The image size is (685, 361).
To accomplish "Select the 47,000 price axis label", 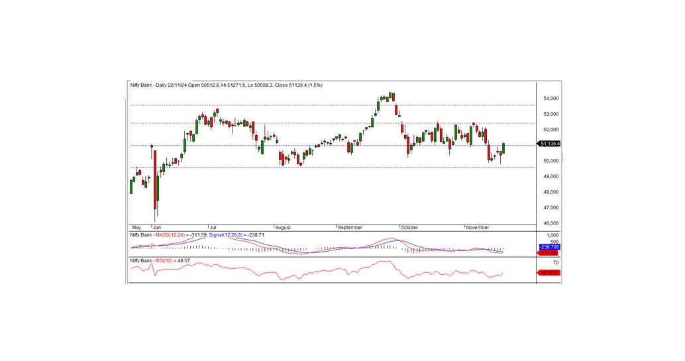I will coord(551,207).
